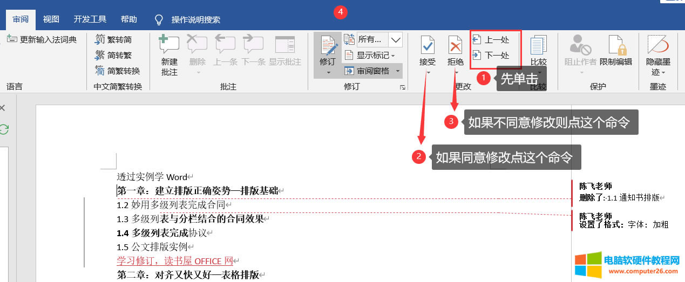Switch to the View (视图) tab
The height and width of the screenshot is (282, 685).
51,19
